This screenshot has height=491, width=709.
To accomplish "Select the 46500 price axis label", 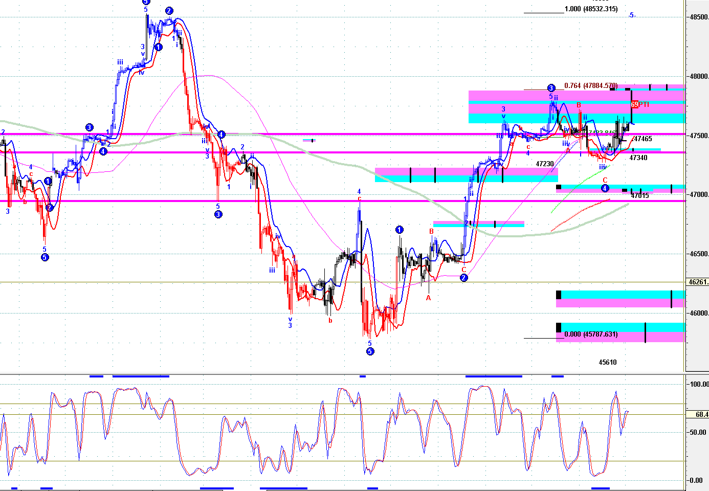I will [x=699, y=254].
